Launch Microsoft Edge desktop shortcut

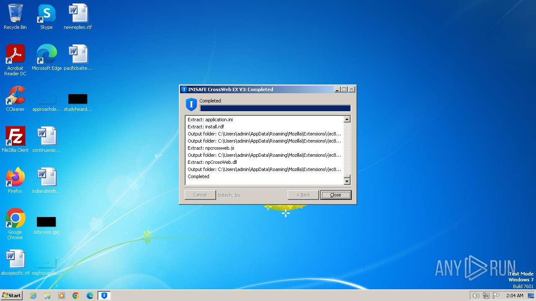[46, 58]
